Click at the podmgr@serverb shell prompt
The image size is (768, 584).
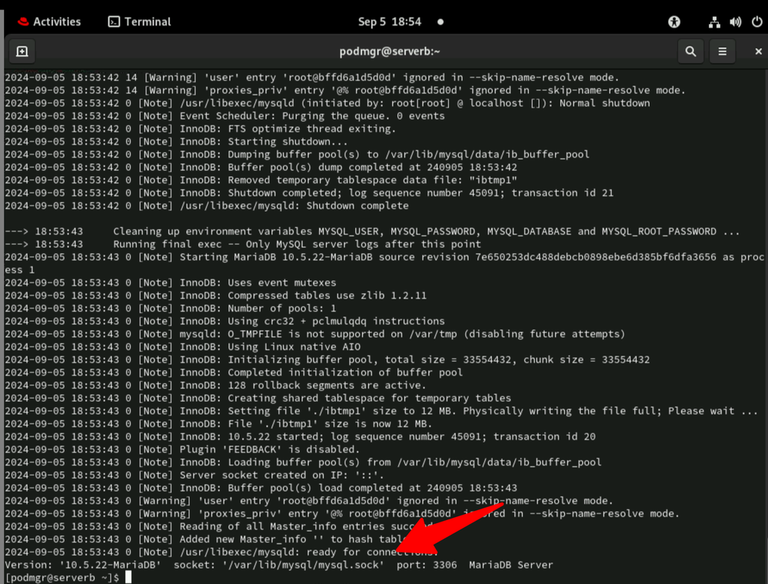pyautogui.click(x=62, y=577)
